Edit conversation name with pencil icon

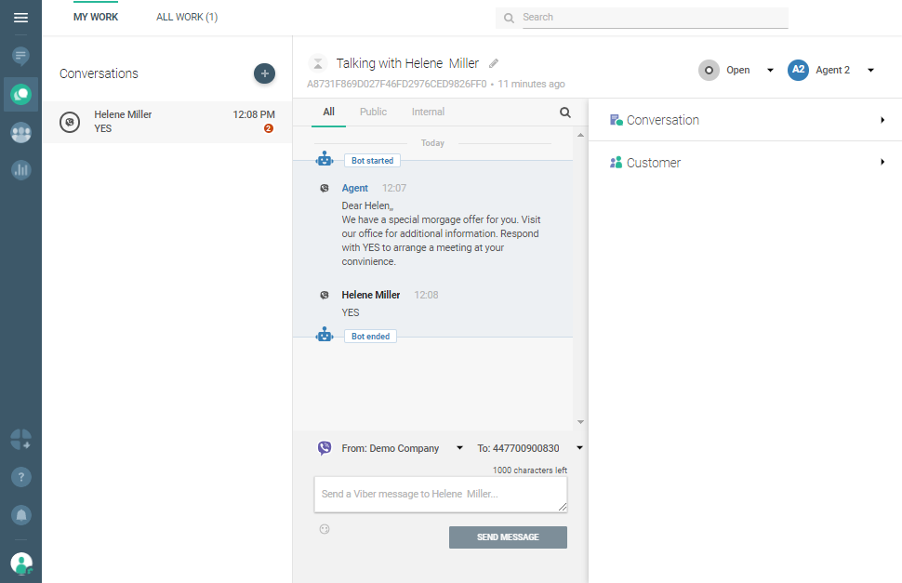pyautogui.click(x=494, y=64)
